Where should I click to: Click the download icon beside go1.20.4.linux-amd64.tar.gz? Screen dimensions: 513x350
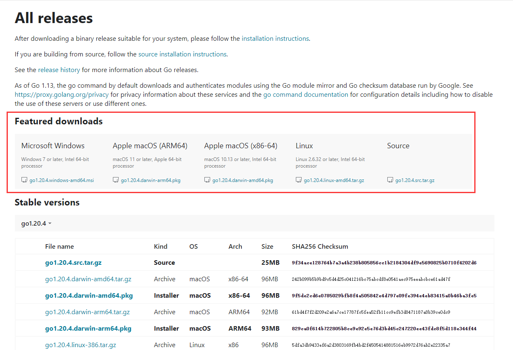[x=299, y=180]
